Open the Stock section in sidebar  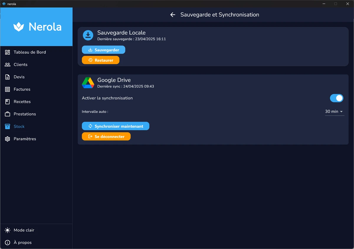(19, 126)
